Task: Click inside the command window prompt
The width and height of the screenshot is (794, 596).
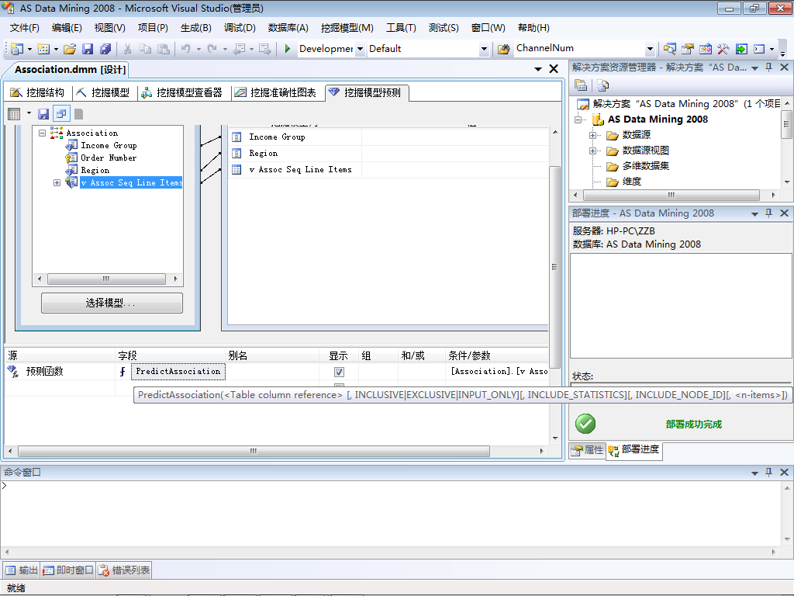Action: 390,512
